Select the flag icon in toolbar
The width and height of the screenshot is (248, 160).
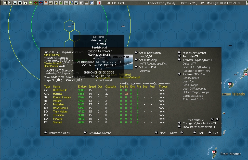[46, 3]
